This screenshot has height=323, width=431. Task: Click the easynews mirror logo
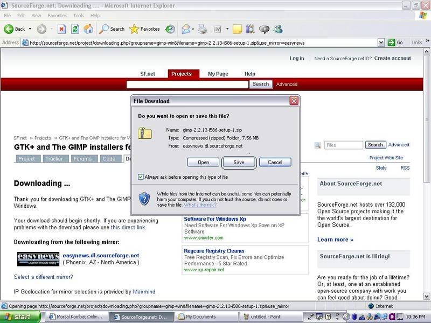(x=38, y=259)
